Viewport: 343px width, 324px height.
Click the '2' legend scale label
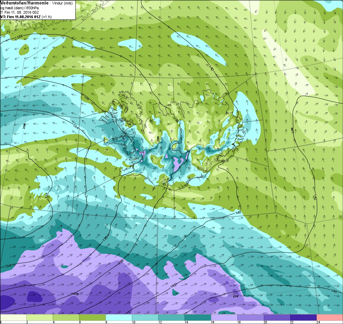tap(27, 322)
